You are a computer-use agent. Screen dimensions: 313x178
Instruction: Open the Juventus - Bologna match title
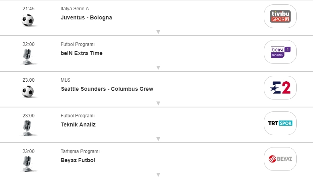pyautogui.click(x=86, y=17)
